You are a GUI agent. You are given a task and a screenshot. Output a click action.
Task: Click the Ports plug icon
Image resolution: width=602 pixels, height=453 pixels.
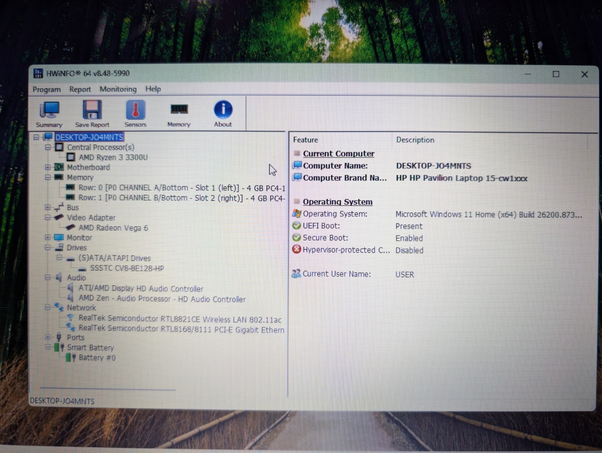tap(59, 337)
